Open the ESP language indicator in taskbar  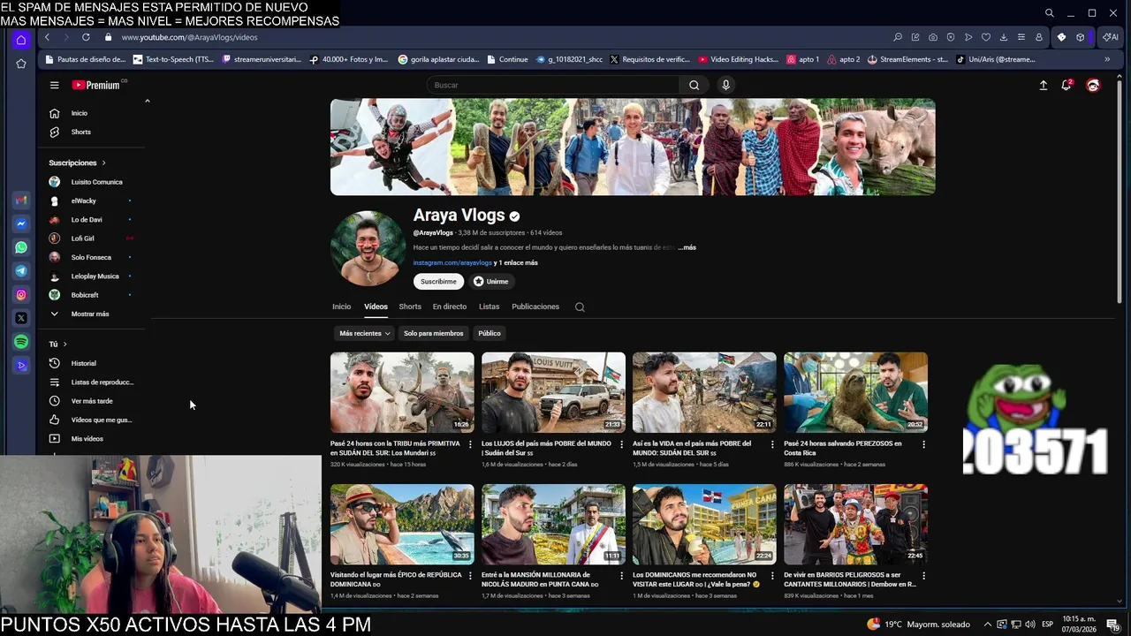pyautogui.click(x=1047, y=625)
